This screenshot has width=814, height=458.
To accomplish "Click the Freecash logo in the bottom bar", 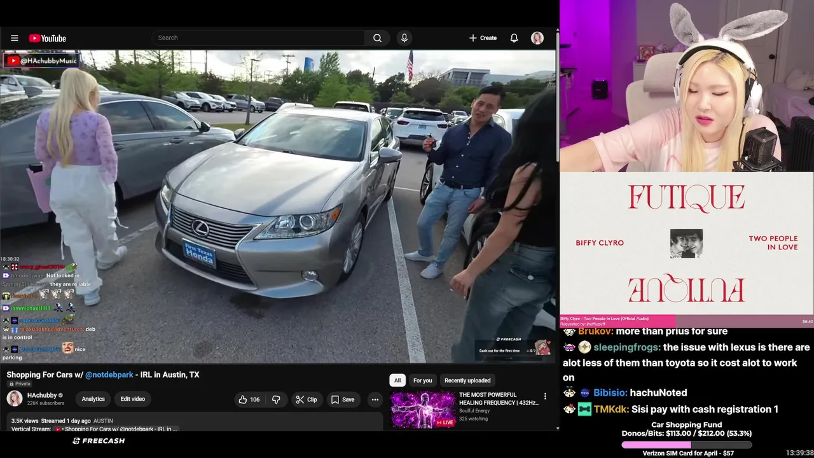I will [99, 441].
